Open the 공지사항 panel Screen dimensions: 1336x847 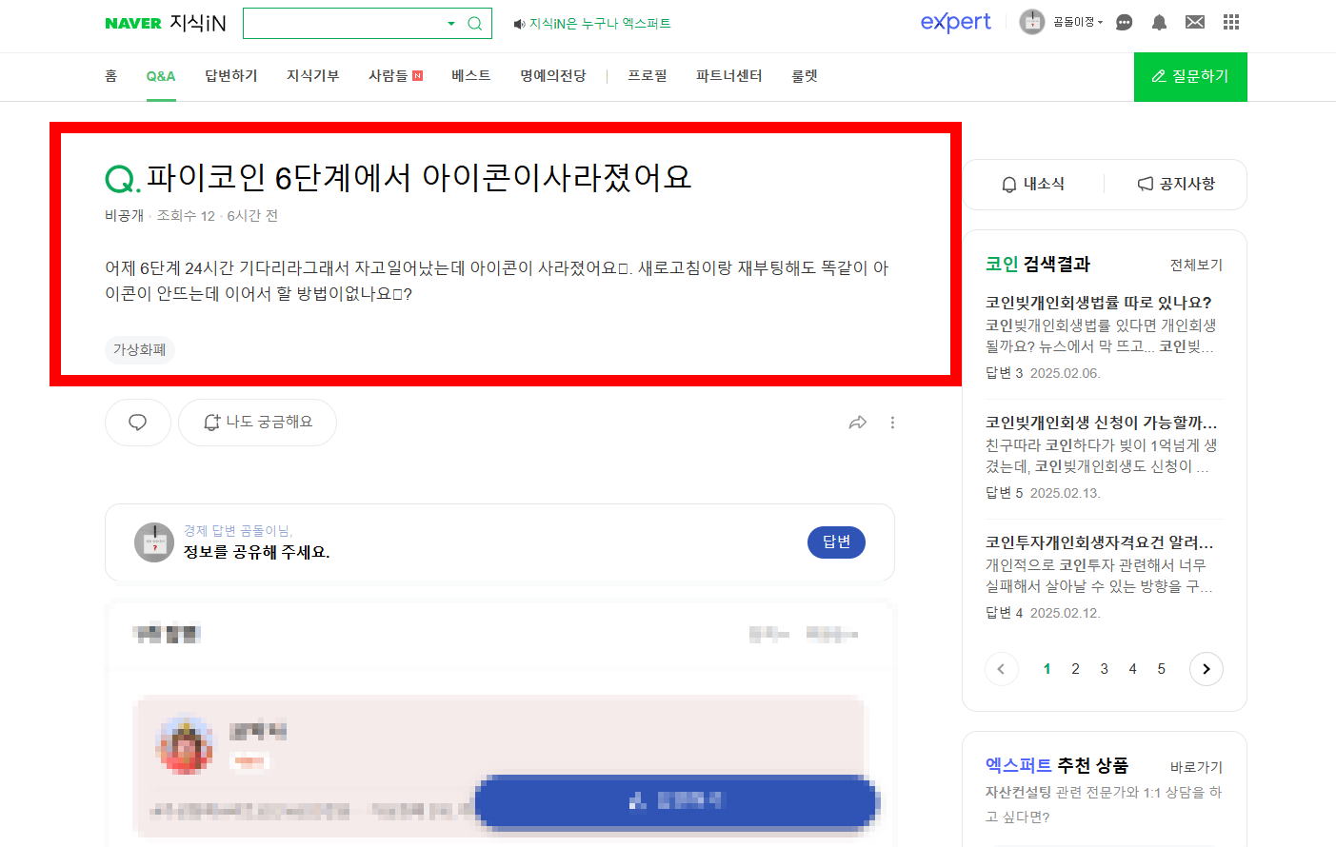point(1176,185)
